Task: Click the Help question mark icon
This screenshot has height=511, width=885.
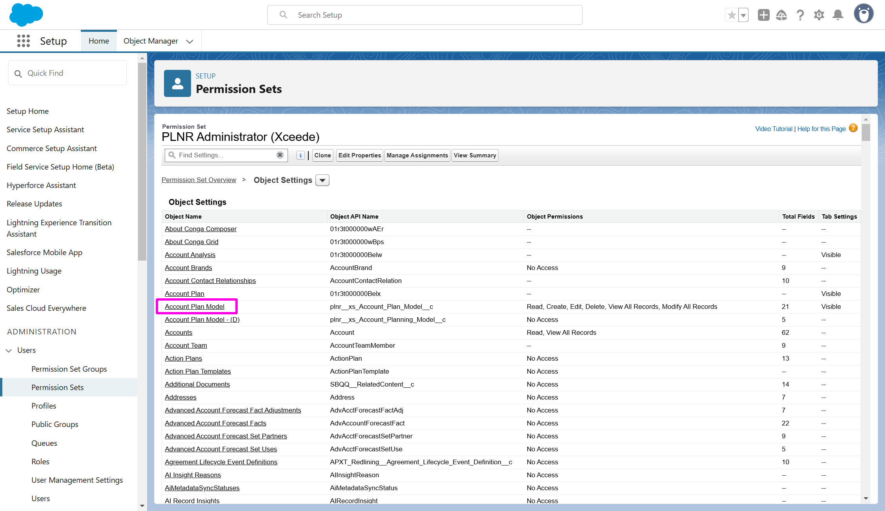Action: click(800, 15)
